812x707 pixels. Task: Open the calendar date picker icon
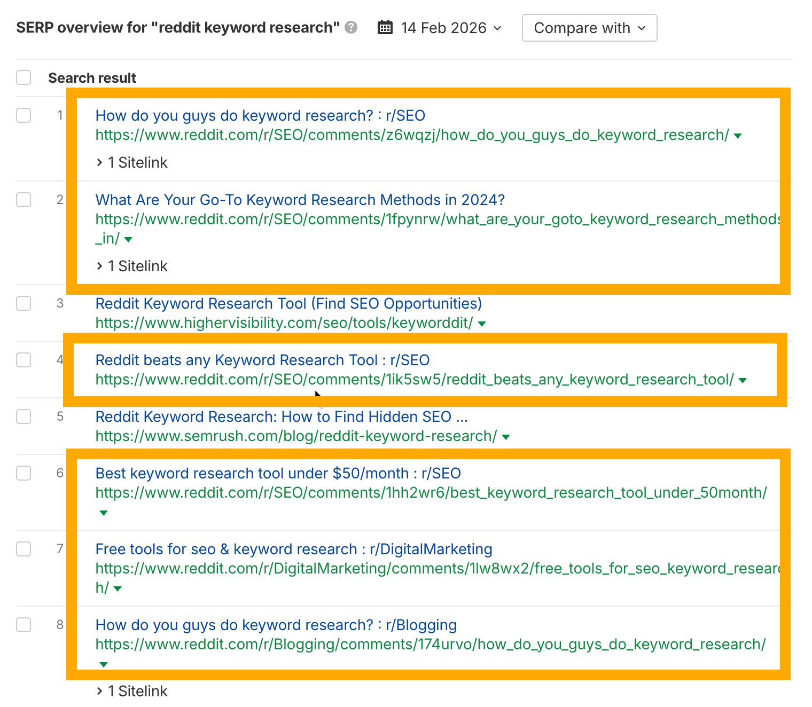(x=385, y=28)
